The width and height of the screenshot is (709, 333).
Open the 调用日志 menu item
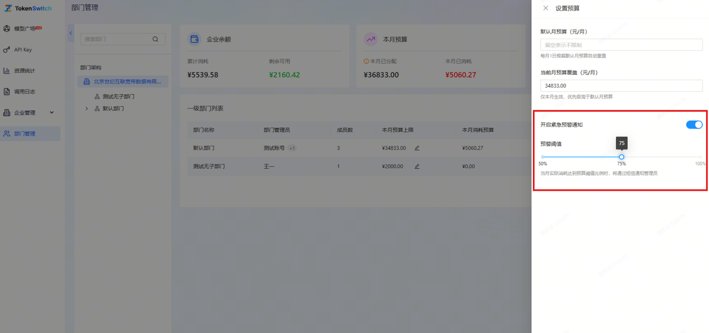pos(30,91)
